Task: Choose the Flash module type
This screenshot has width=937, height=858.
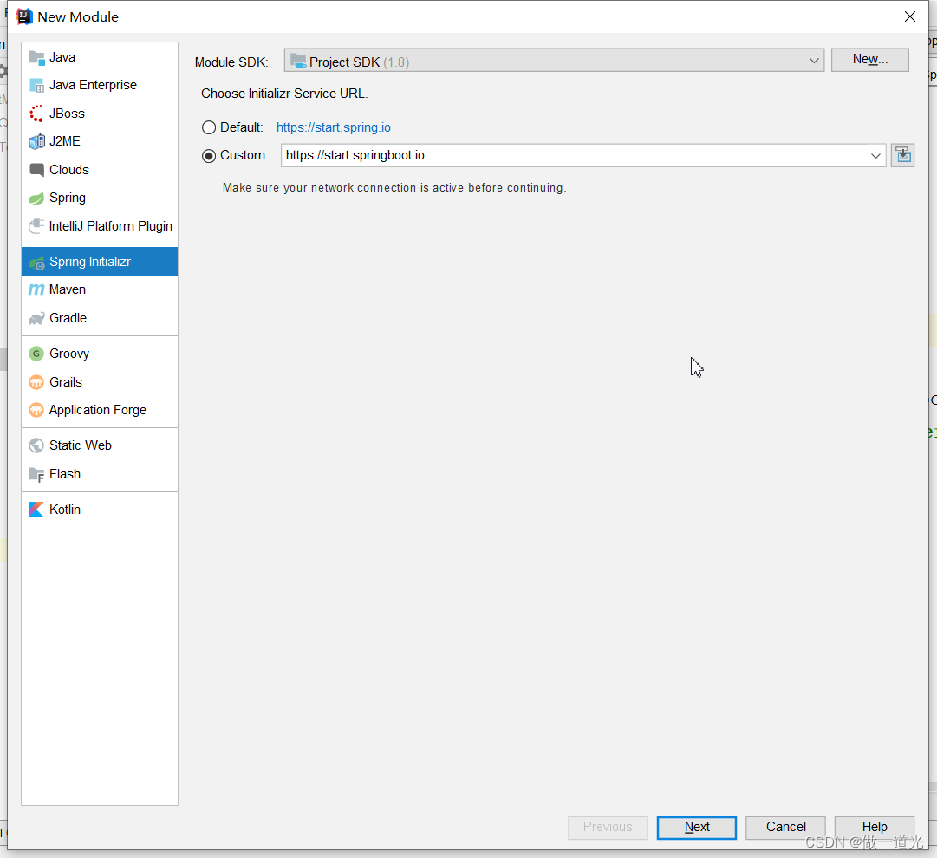Action: coord(64,473)
